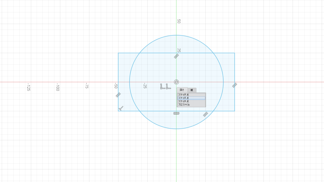Select the right L-shaped constraint icon near origin
Image resolution: width=324 pixels, height=182 pixels.
point(168,86)
